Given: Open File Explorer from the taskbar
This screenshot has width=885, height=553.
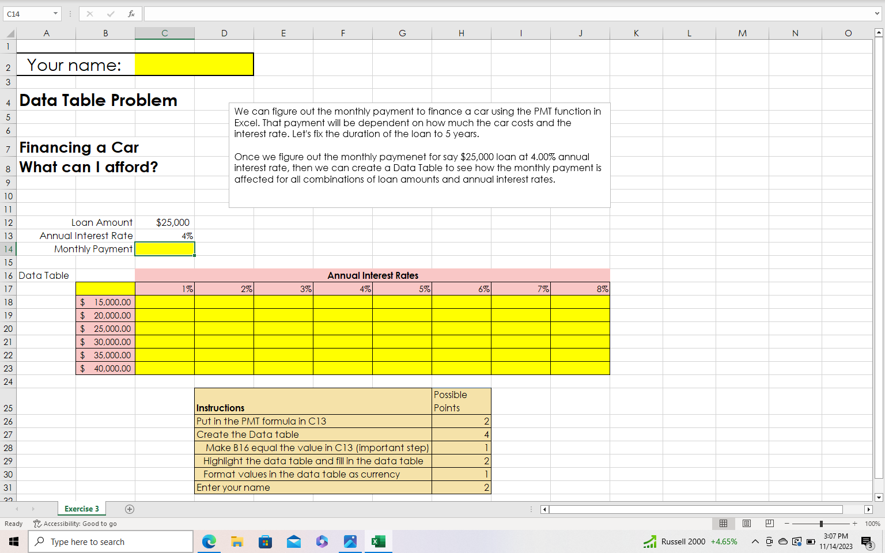Looking at the screenshot, I should point(237,541).
